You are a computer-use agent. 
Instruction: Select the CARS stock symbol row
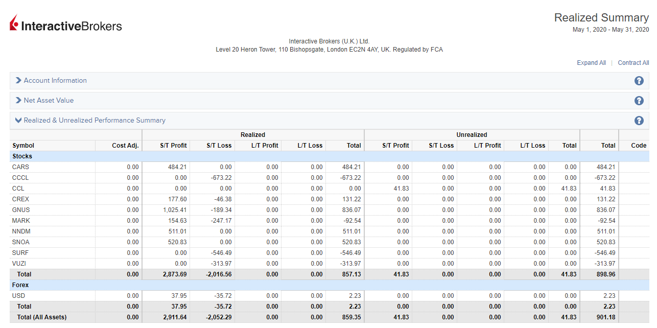[x=21, y=167]
